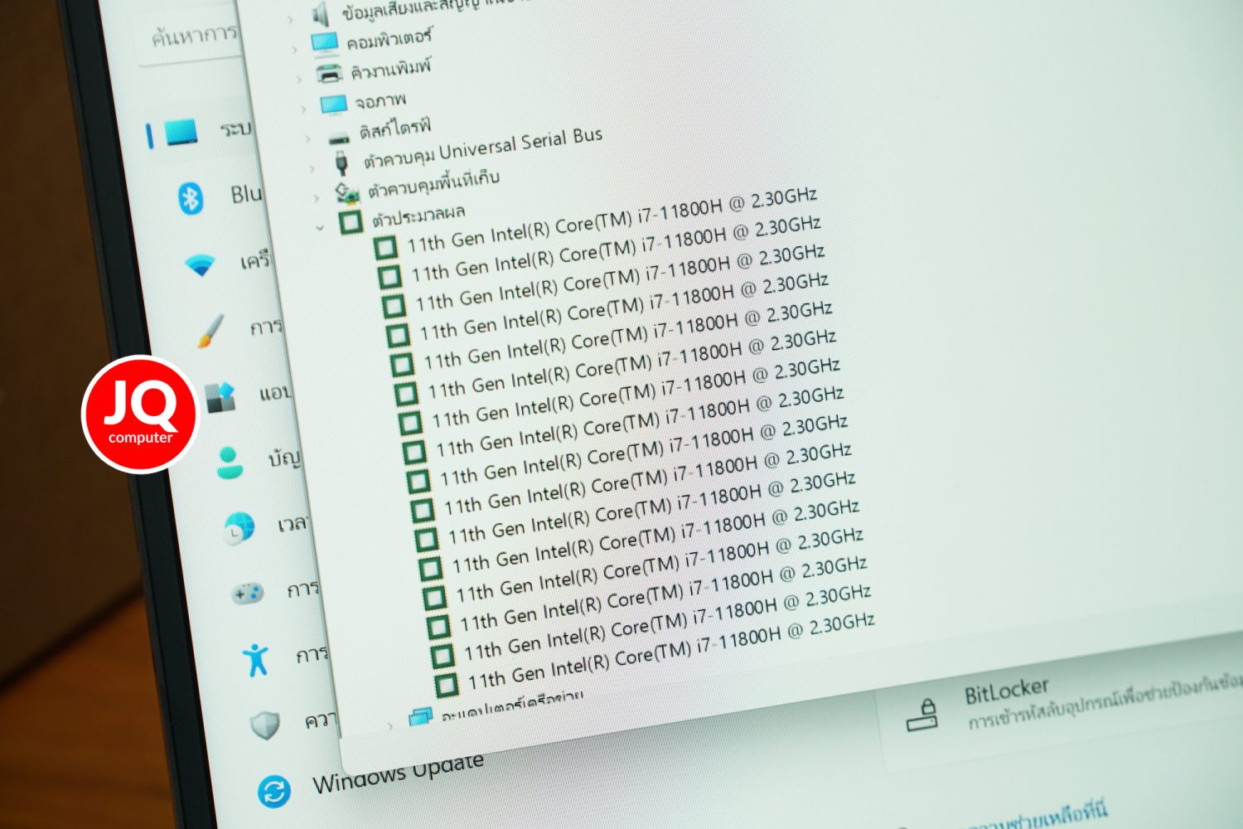This screenshot has width=1243, height=829.
Task: Select the green chip icon beside ตัวประมวลผล
Action: (351, 221)
